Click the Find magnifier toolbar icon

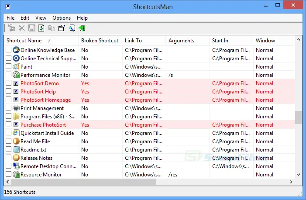point(72,28)
